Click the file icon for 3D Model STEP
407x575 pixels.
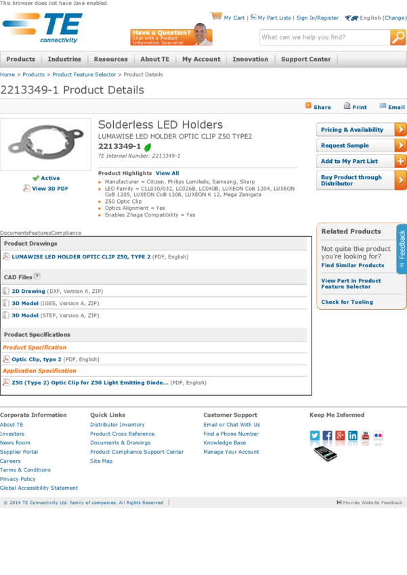pos(6,315)
